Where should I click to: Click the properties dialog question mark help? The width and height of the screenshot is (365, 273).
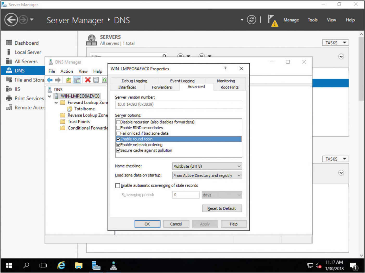tap(225, 69)
